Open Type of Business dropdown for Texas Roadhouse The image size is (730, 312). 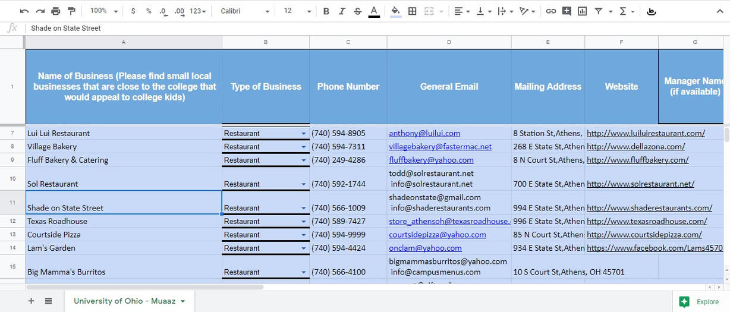[304, 222]
